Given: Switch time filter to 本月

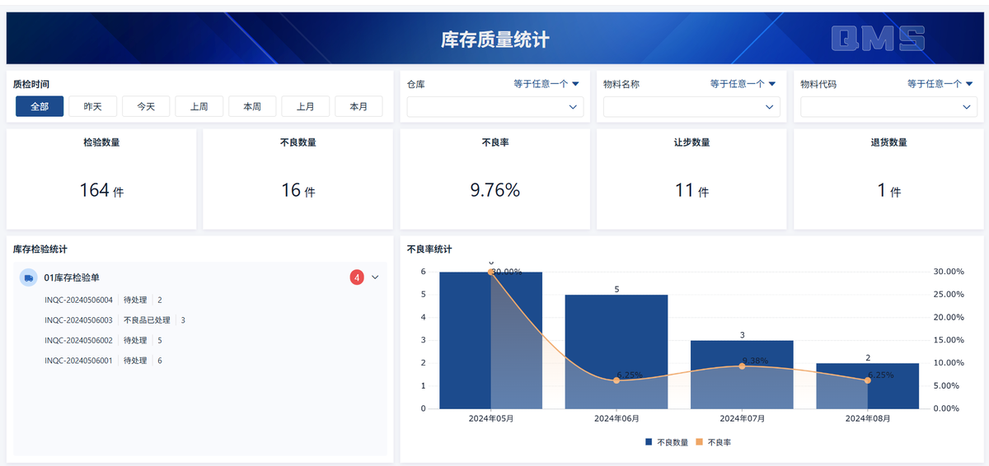Looking at the screenshot, I should (x=359, y=106).
